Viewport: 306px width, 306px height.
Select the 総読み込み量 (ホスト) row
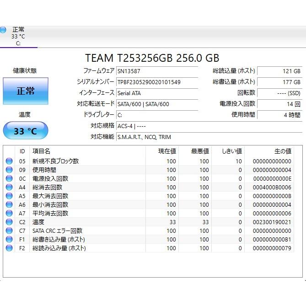click(149, 248)
